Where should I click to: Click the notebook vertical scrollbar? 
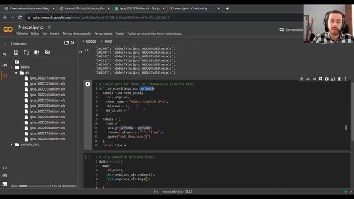coord(352,112)
